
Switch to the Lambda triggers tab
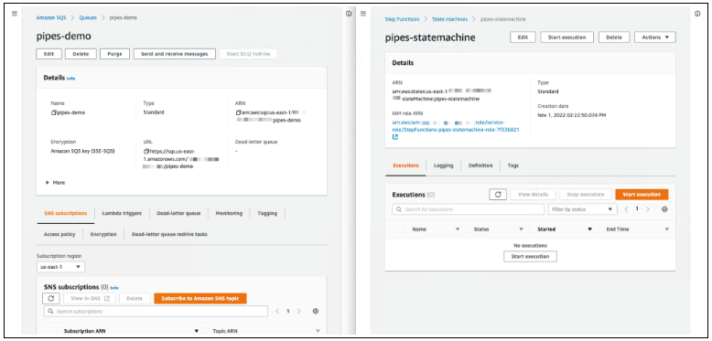(x=122, y=213)
